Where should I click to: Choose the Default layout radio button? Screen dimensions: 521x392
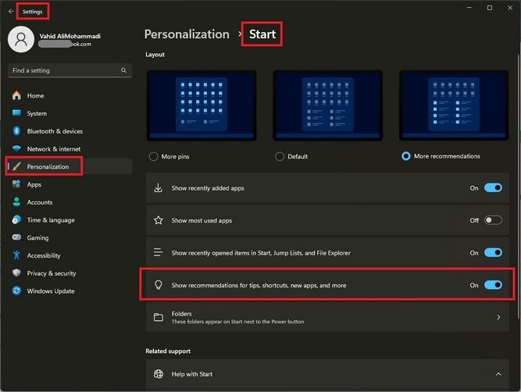pos(280,156)
